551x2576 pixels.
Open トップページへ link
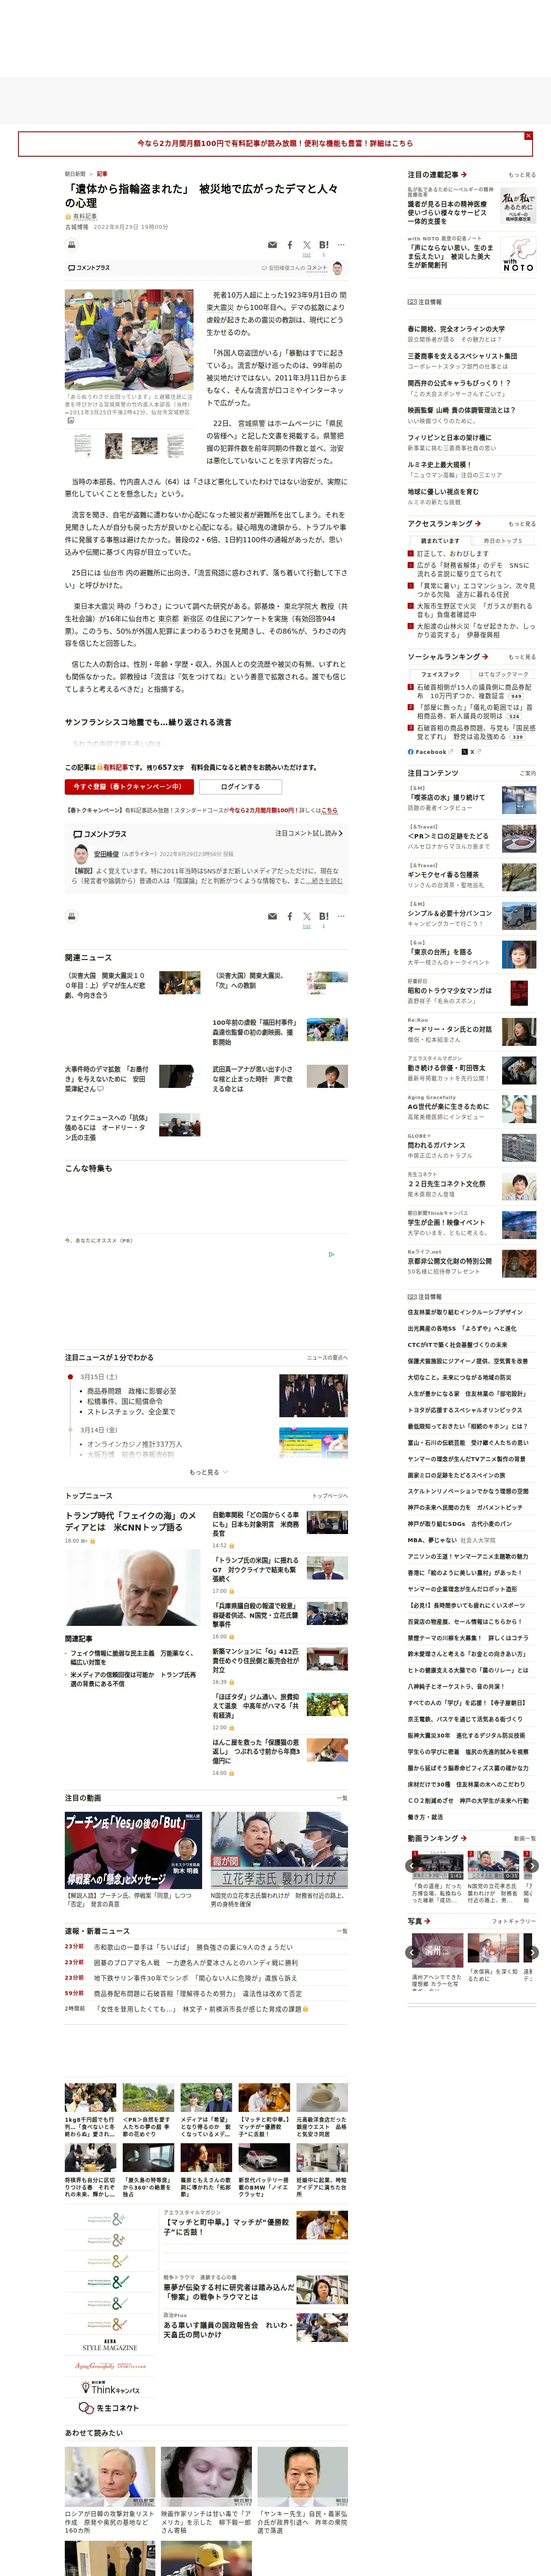(x=330, y=1496)
